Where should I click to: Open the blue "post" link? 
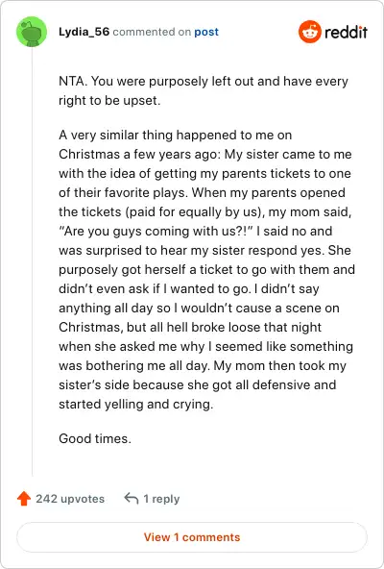(206, 32)
